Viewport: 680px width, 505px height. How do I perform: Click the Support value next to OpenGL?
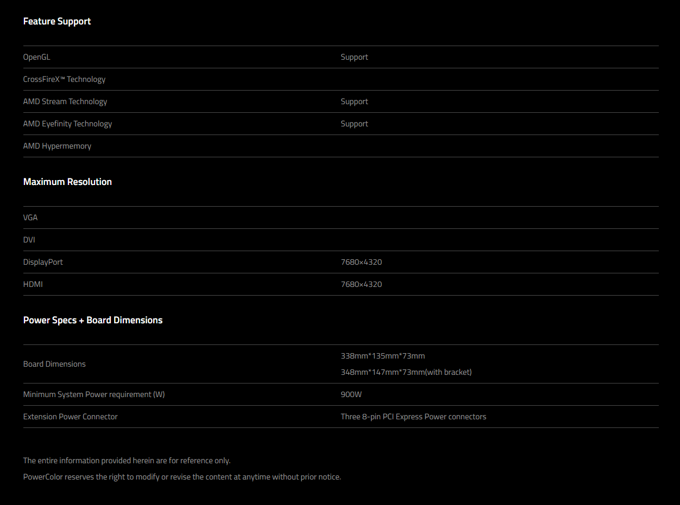tap(354, 57)
